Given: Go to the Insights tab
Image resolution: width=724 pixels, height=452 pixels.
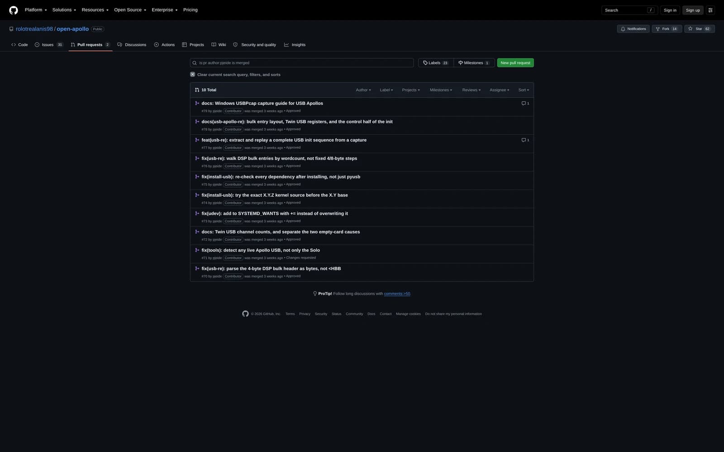Looking at the screenshot, I should pyautogui.click(x=295, y=45).
